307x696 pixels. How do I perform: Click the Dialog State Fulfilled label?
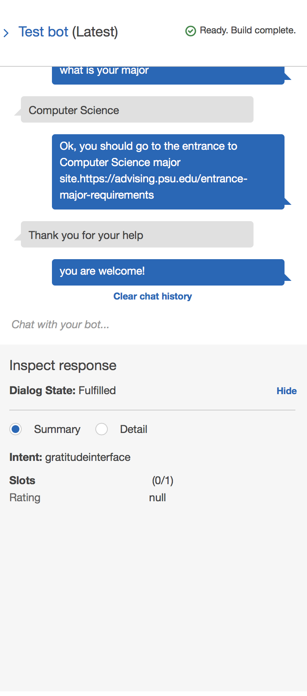[x=63, y=390]
